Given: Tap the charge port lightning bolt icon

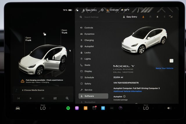Looking at the screenshot, I should [x=70, y=51].
